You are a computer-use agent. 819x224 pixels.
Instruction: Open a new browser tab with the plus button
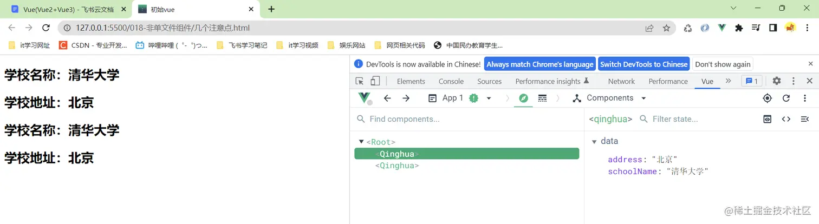[271, 9]
